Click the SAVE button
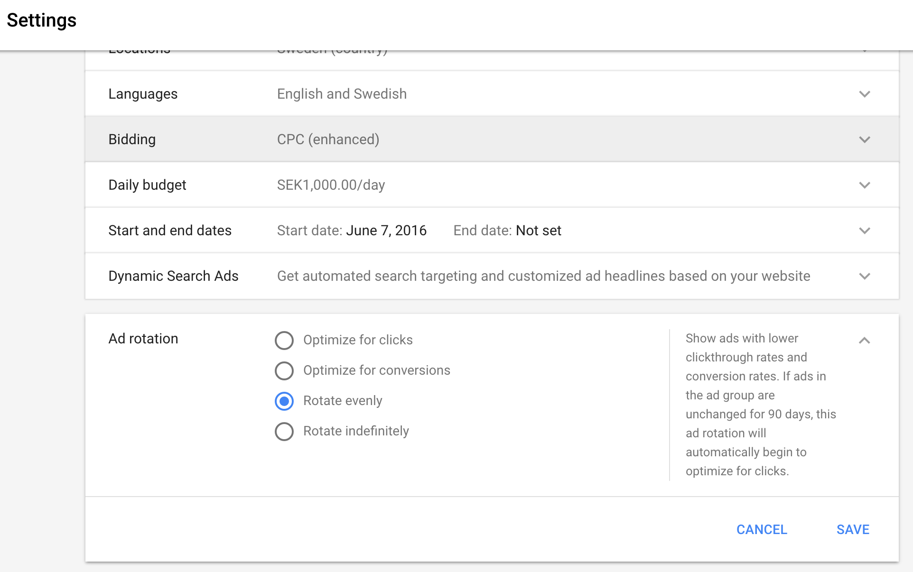Viewport: 913px width, 572px height. (x=853, y=529)
